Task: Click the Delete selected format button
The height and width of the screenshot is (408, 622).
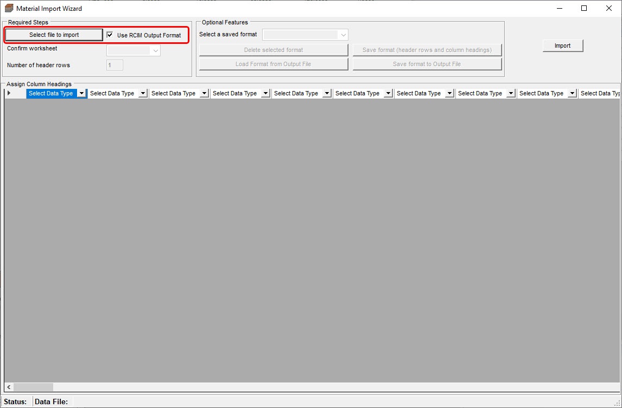Action: coord(273,49)
